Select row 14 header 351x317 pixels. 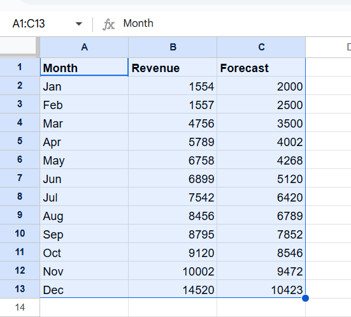click(x=20, y=307)
